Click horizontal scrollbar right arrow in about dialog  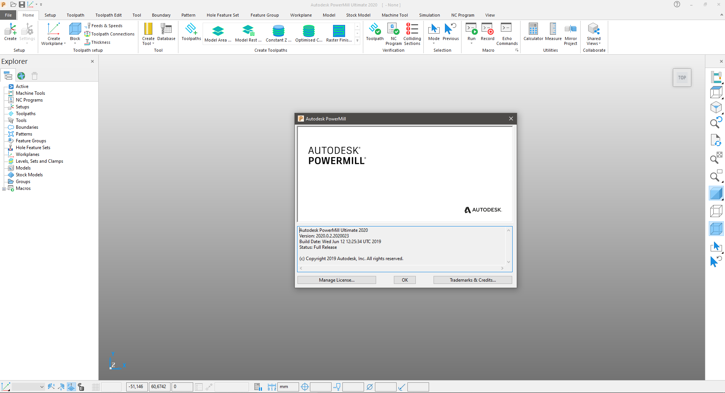point(502,268)
